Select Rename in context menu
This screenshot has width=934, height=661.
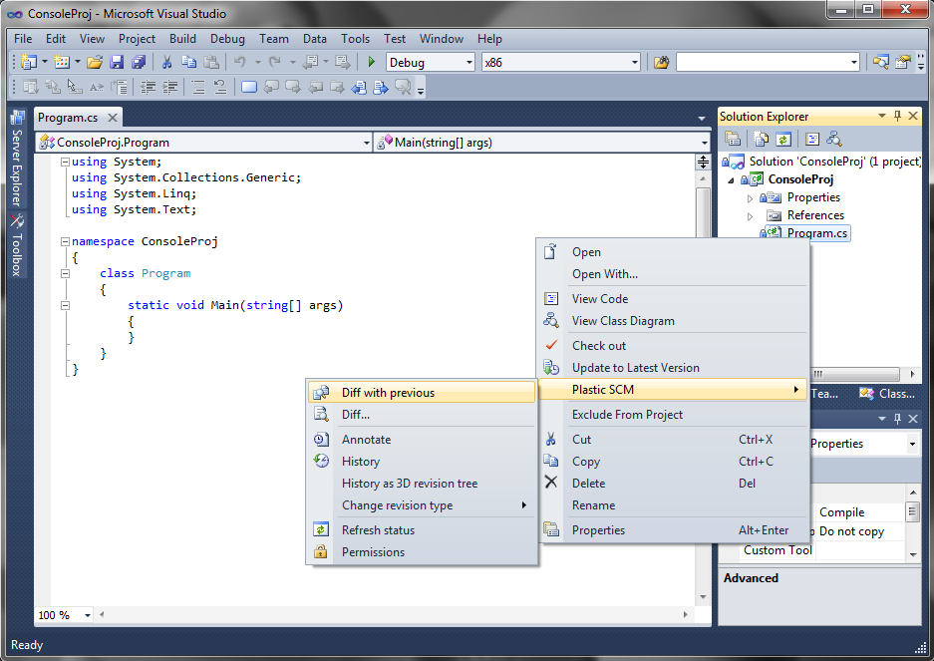coord(673,505)
